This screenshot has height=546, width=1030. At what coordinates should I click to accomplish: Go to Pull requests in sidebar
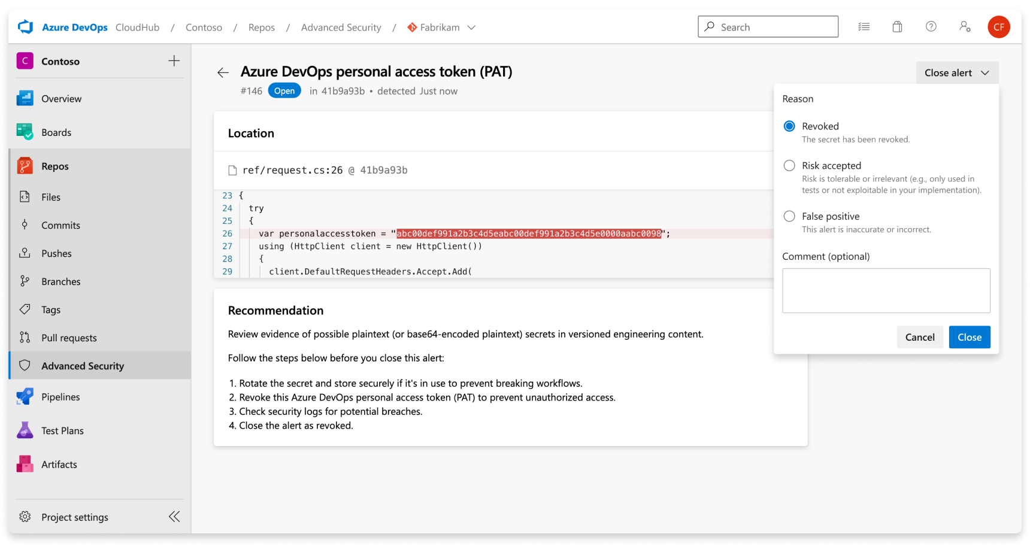tap(69, 338)
